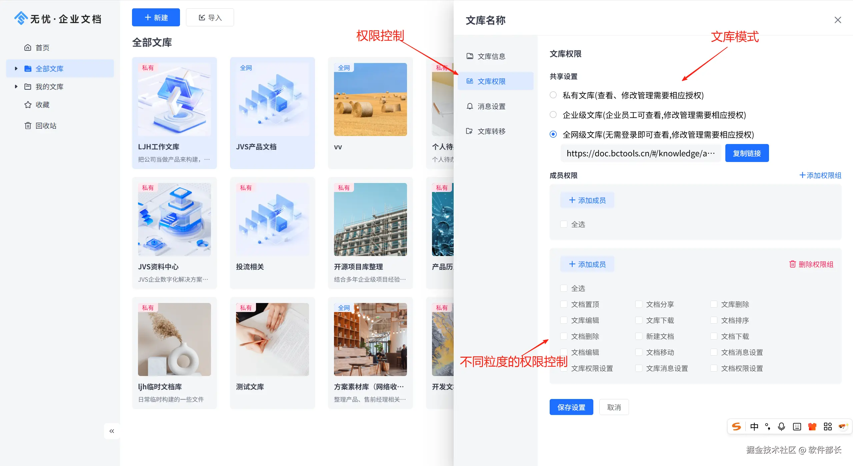This screenshot has height=466, width=853.
Task: Open the 文库信息 settings tab
Action: pyautogui.click(x=491, y=56)
